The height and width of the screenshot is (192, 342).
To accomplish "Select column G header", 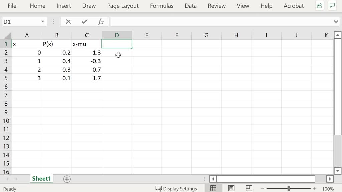I will click(206, 35).
